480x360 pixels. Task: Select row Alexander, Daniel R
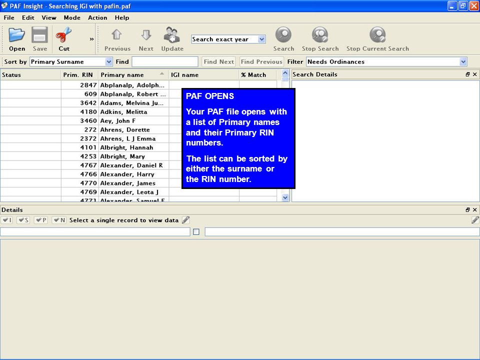pos(138,165)
